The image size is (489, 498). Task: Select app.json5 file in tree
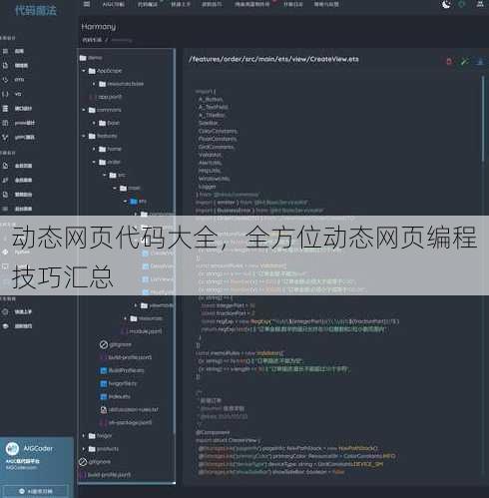106,97
